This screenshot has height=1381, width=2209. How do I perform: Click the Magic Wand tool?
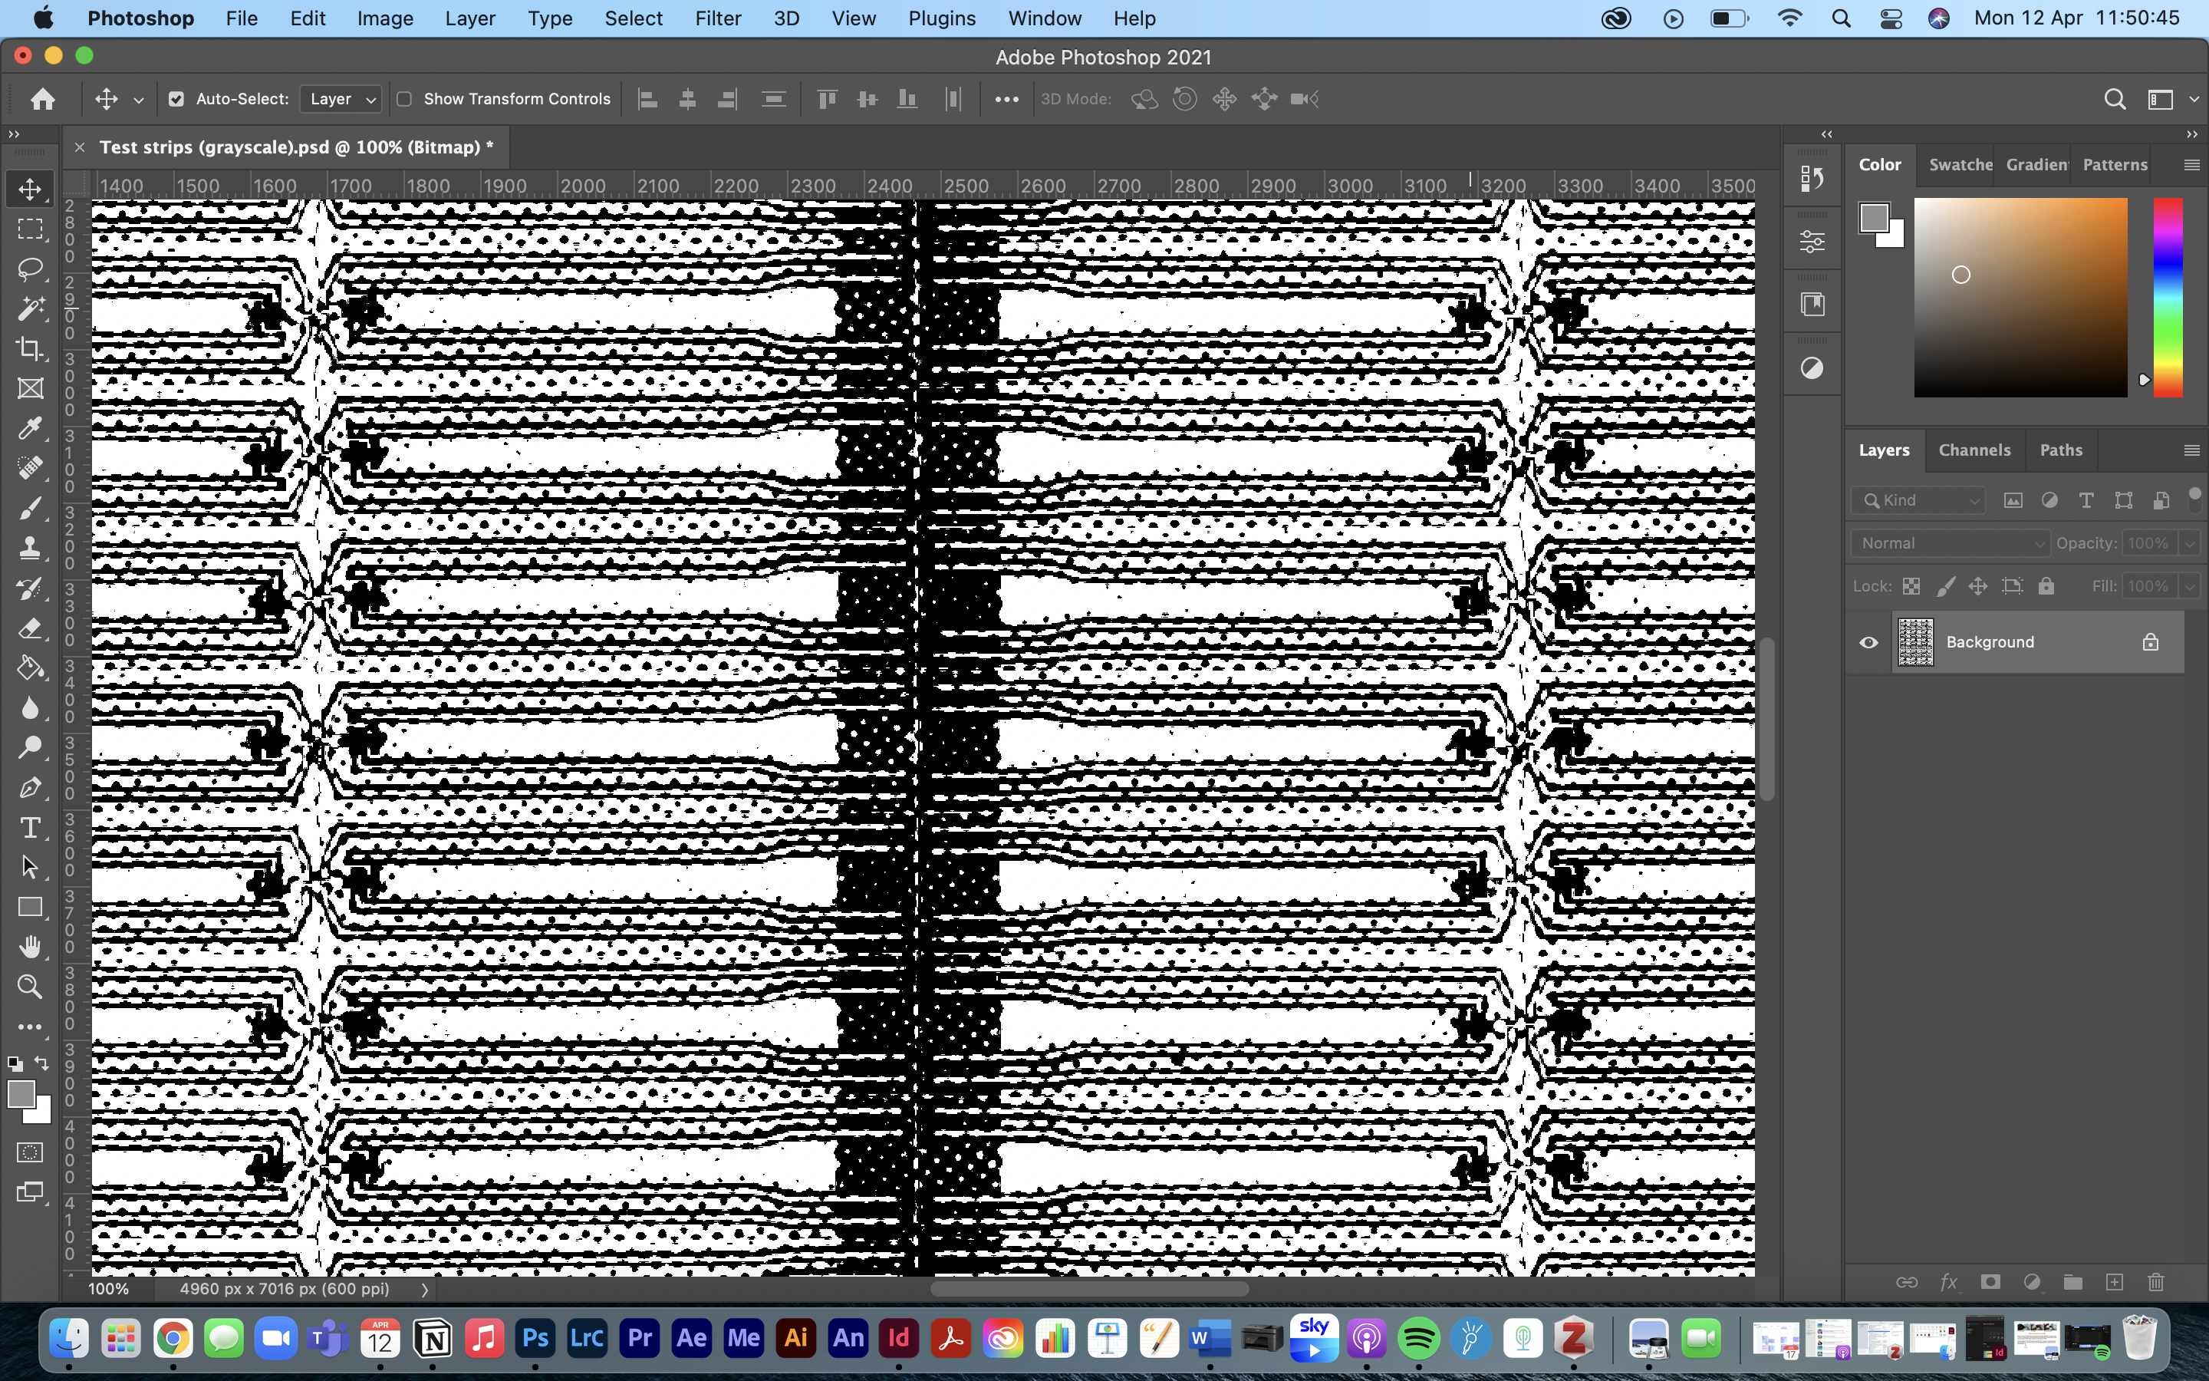30,308
